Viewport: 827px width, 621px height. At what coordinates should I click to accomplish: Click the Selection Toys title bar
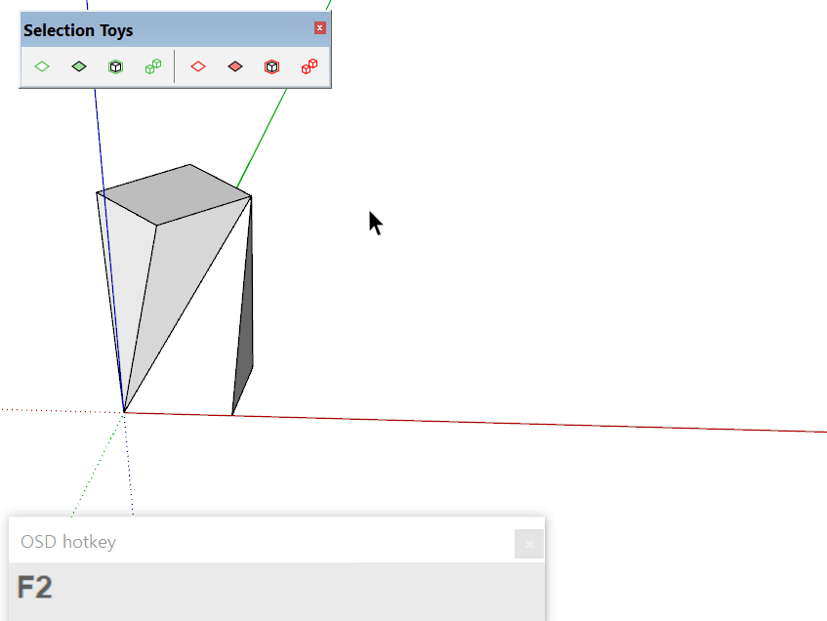[x=175, y=30]
